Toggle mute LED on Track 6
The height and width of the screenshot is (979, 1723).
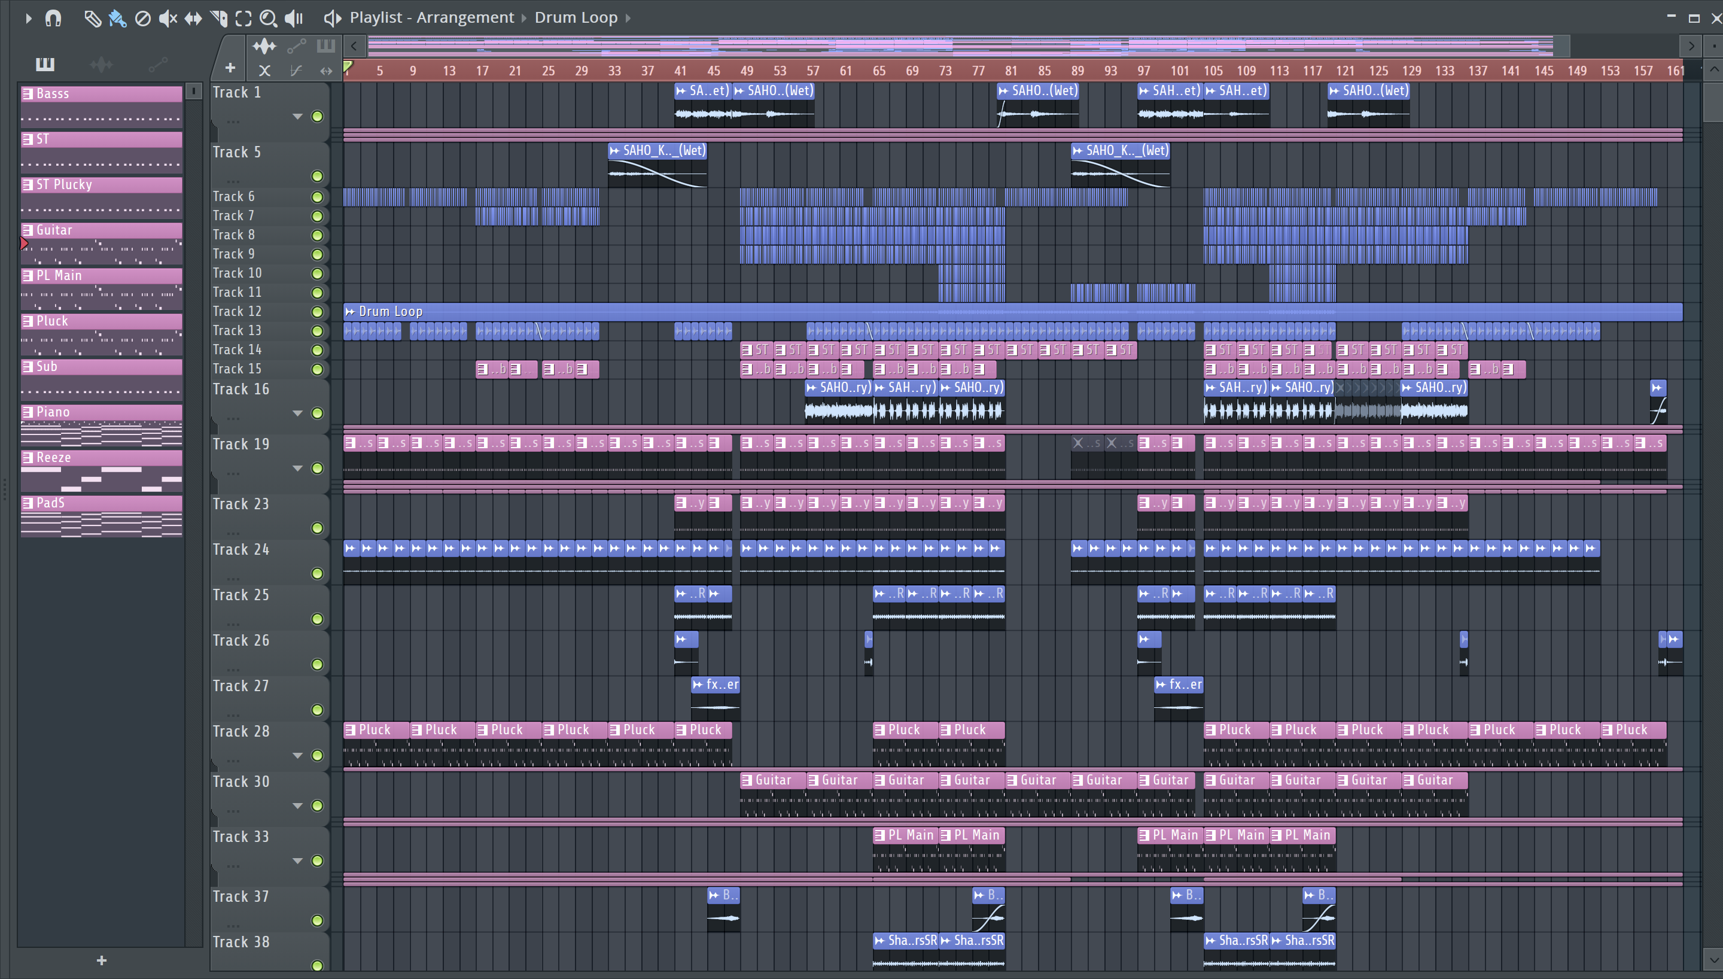tap(317, 197)
